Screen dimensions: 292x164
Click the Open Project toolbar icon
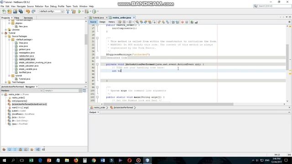tap(15, 11)
